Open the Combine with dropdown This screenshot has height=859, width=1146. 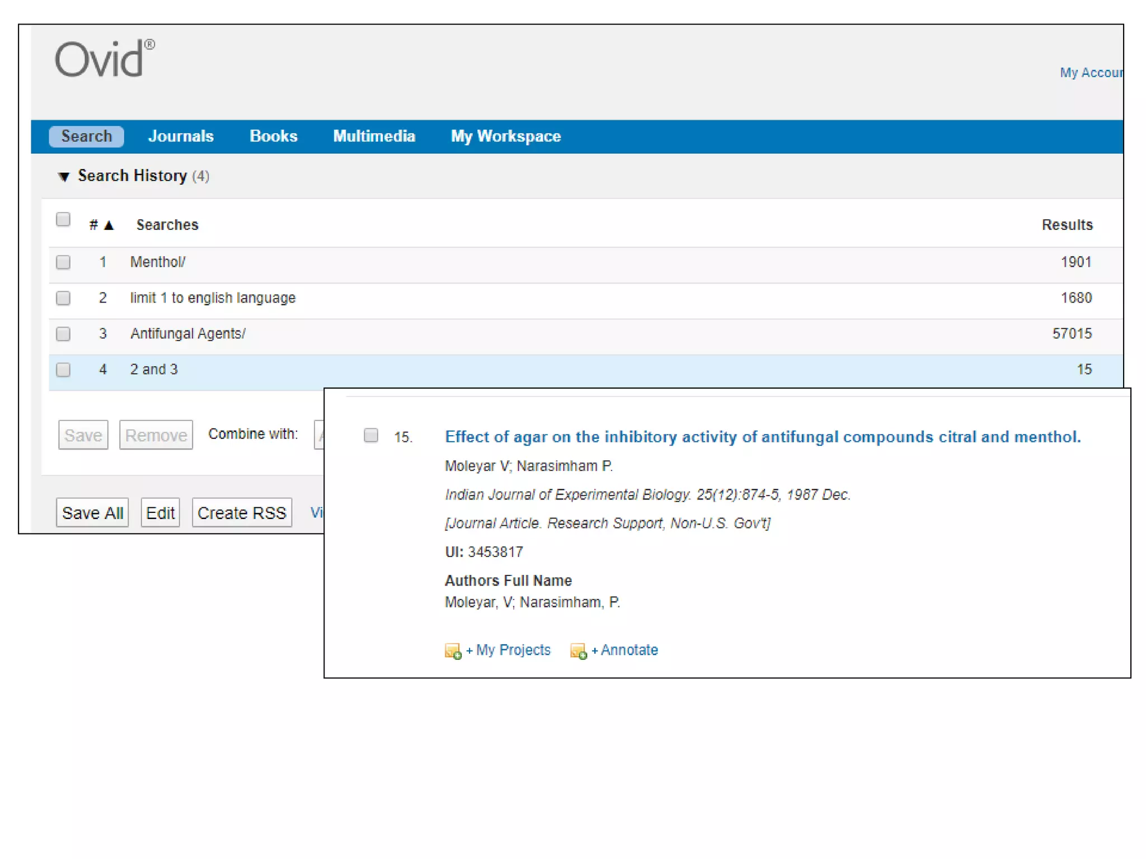319,435
